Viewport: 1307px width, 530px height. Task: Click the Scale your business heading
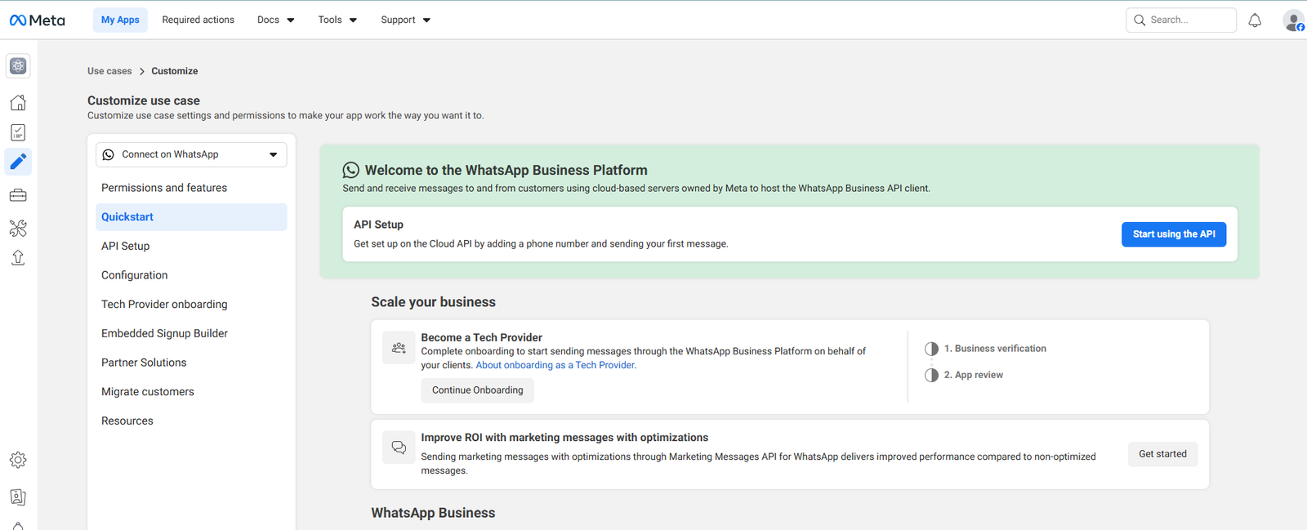433,302
